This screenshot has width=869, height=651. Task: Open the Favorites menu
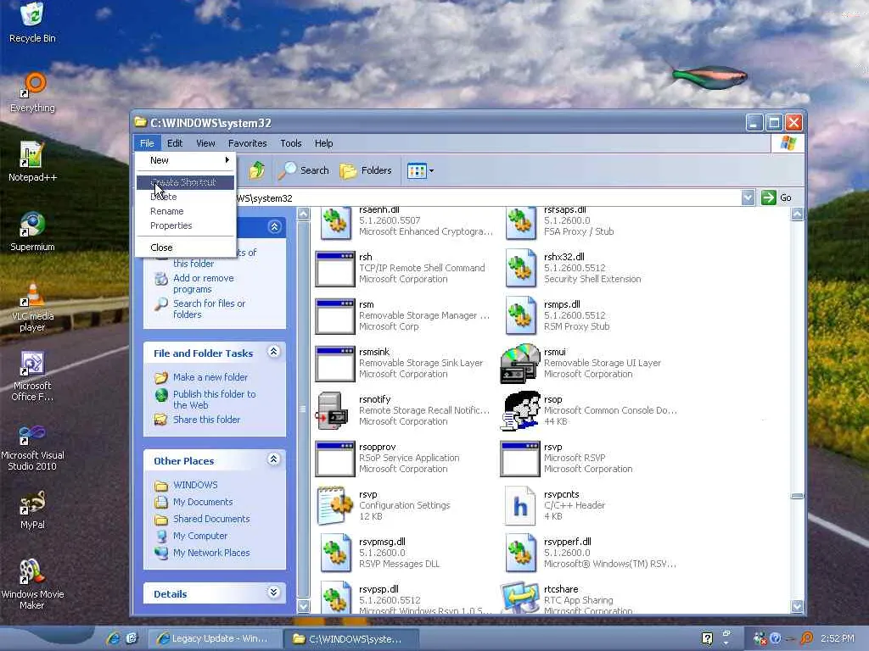point(247,143)
